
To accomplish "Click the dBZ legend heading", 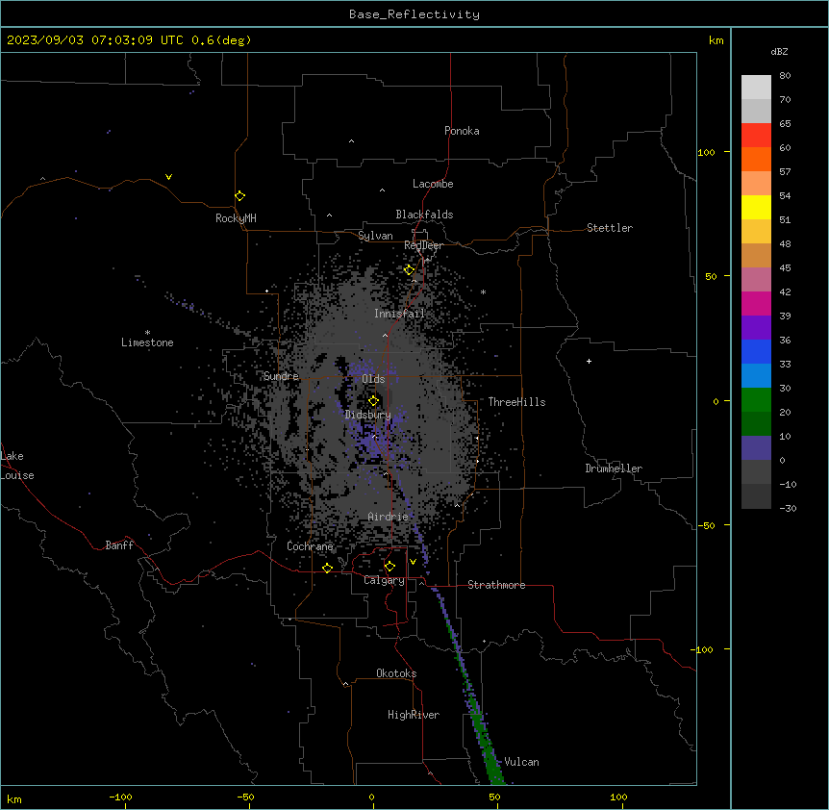I will pyautogui.click(x=779, y=51).
